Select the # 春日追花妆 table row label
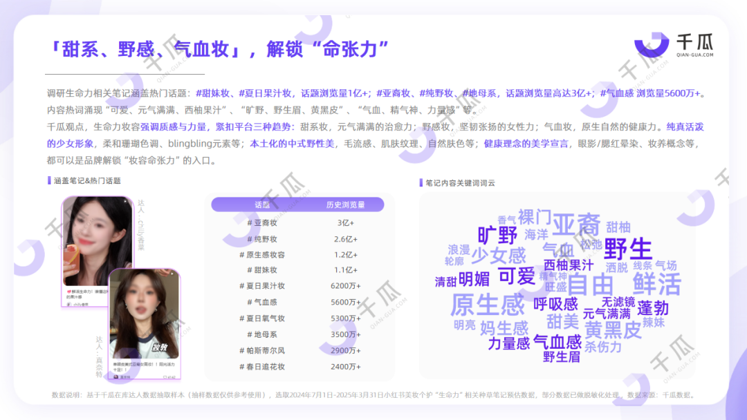The image size is (747, 420). click(262, 367)
